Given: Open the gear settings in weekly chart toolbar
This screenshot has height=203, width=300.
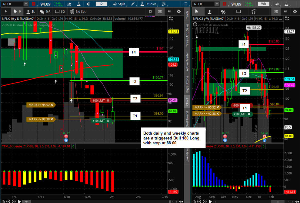Looking at the screenshot, I should 295,12.
